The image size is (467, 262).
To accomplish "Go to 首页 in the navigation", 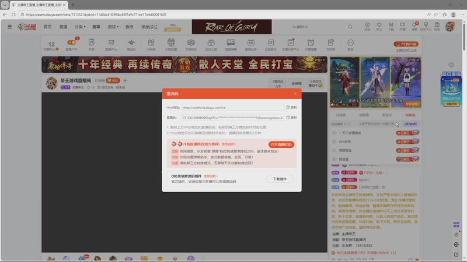I will click(x=48, y=27).
